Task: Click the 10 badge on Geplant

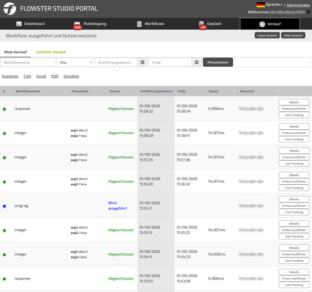Action: point(203,27)
